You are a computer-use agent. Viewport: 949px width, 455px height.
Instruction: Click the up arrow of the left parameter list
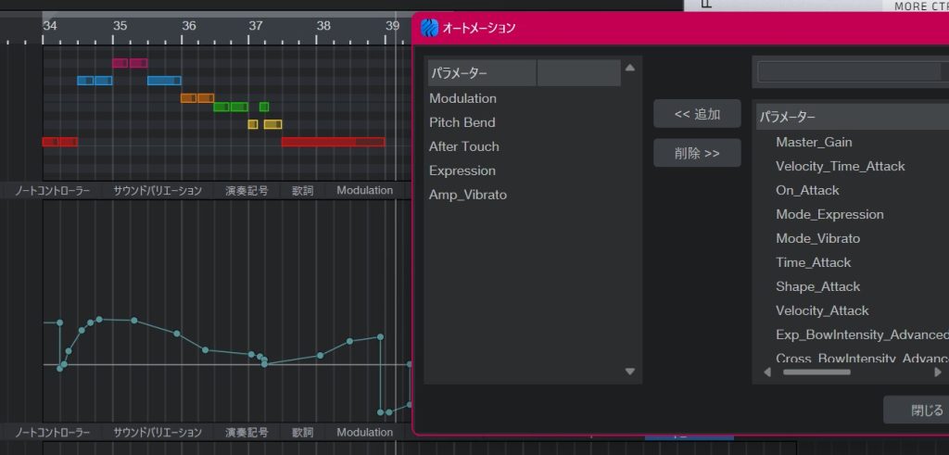coord(630,68)
